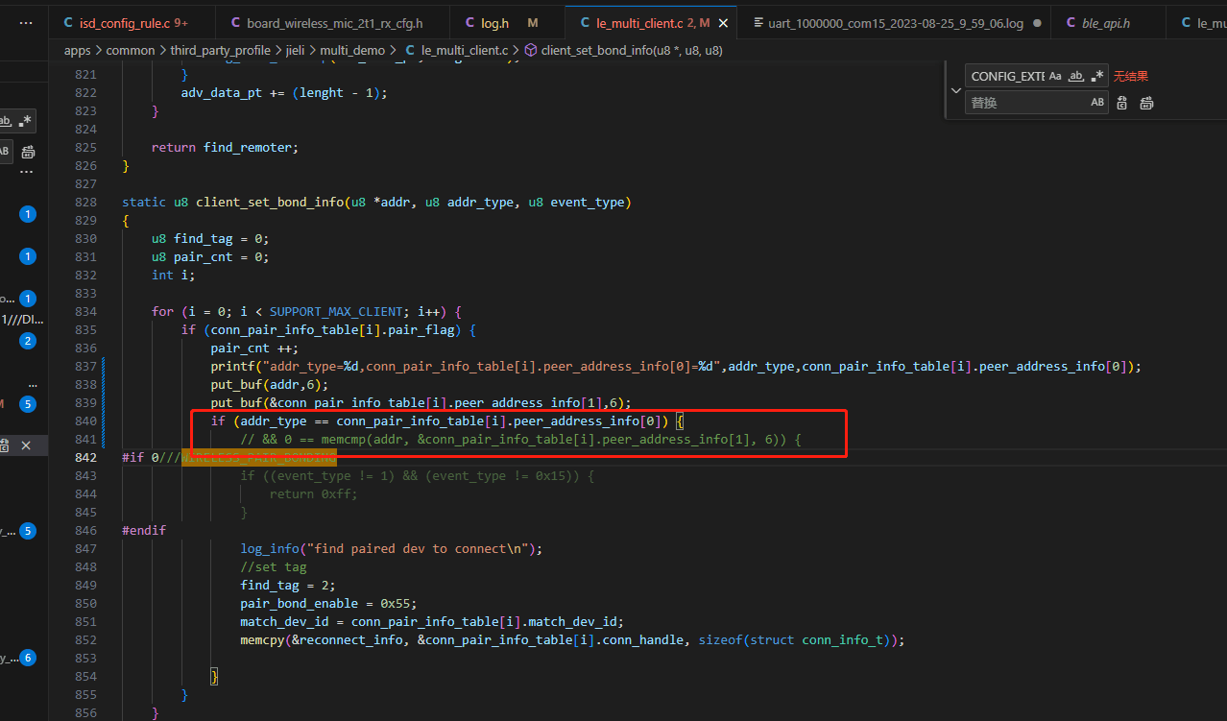Click the 'apps' breadcrumb segment
Image resolution: width=1227 pixels, height=721 pixels.
coord(78,50)
